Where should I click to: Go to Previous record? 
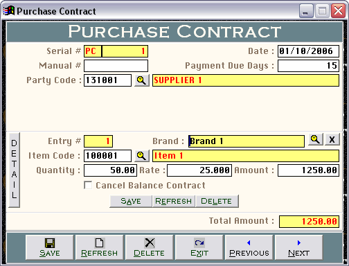[249, 247]
